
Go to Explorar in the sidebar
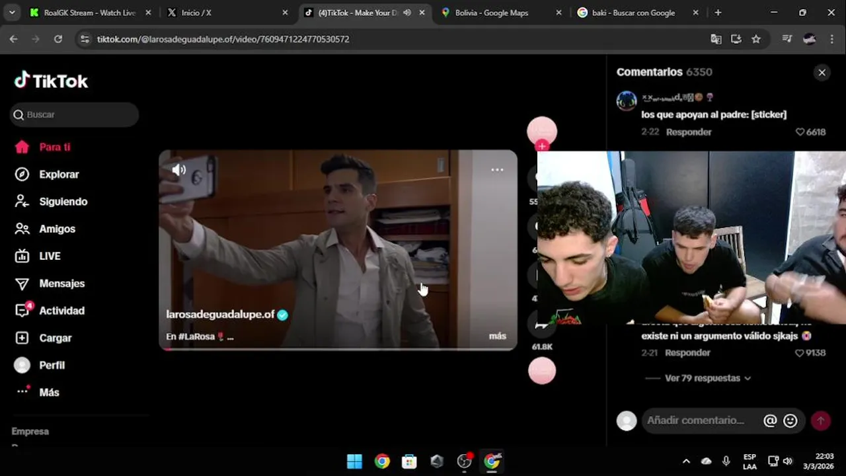[x=47, y=174]
